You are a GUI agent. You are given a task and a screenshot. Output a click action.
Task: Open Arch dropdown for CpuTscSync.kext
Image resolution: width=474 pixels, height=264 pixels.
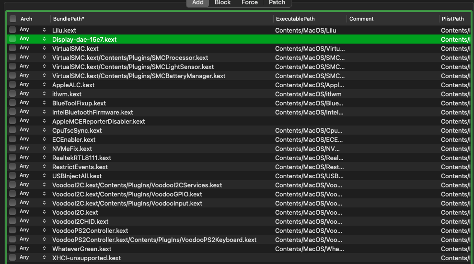click(33, 130)
